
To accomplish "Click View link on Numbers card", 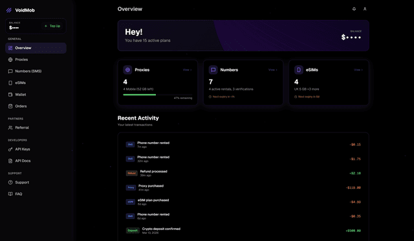I will (273, 70).
